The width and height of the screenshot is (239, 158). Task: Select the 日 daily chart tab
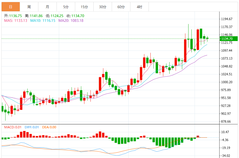[11, 7]
